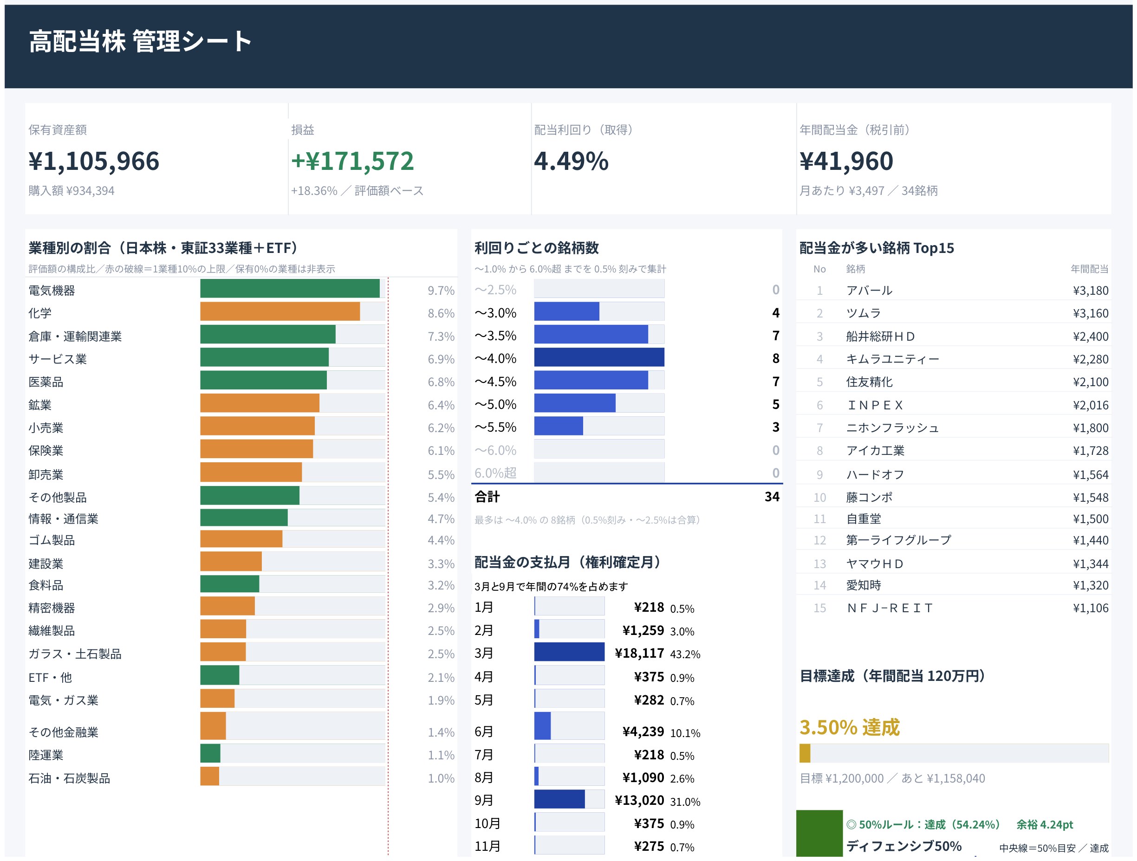Select the 4.49% dividend yield value
Screen dimensions: 1137x861
click(571, 161)
